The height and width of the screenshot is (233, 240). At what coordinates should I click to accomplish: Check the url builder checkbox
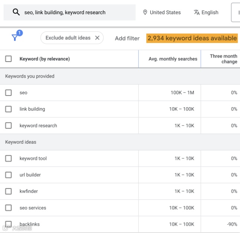click(x=8, y=175)
